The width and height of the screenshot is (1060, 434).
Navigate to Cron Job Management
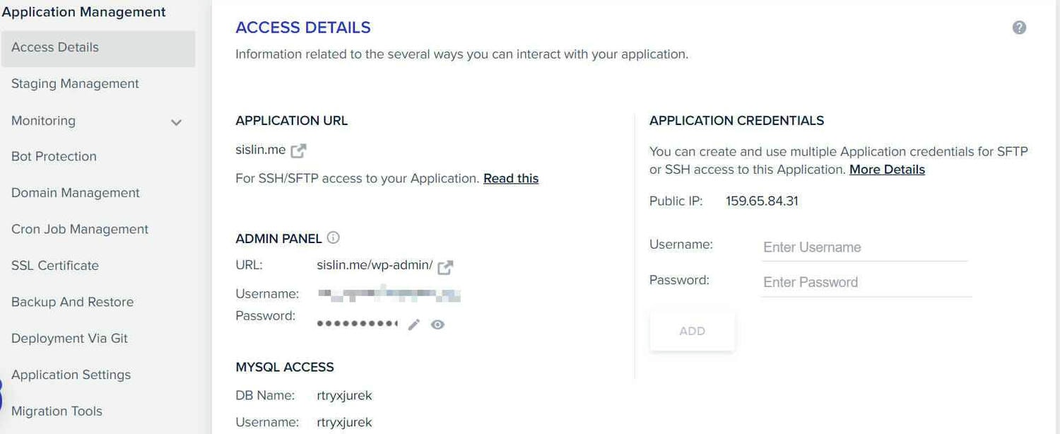point(80,229)
